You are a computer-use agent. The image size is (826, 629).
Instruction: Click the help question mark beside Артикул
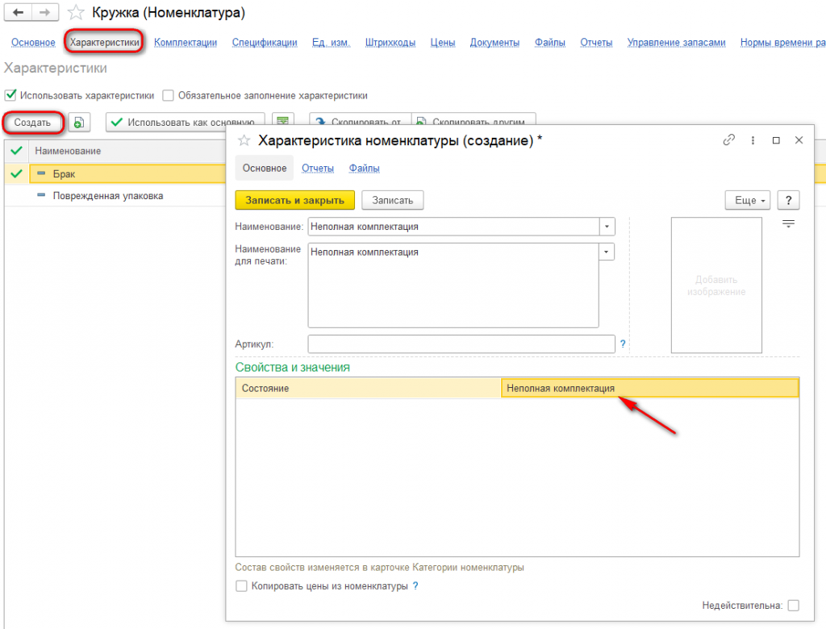(623, 344)
